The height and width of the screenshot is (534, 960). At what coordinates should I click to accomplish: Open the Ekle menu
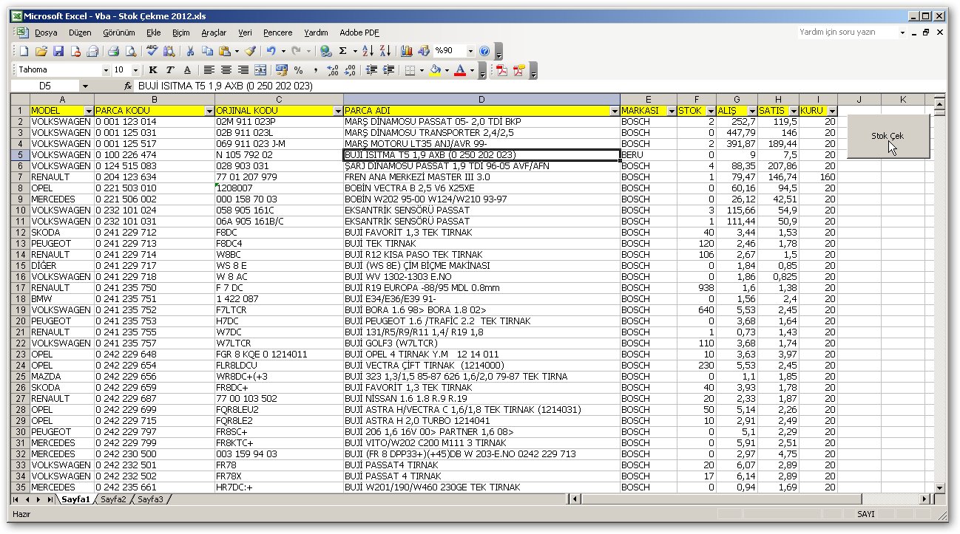point(153,32)
